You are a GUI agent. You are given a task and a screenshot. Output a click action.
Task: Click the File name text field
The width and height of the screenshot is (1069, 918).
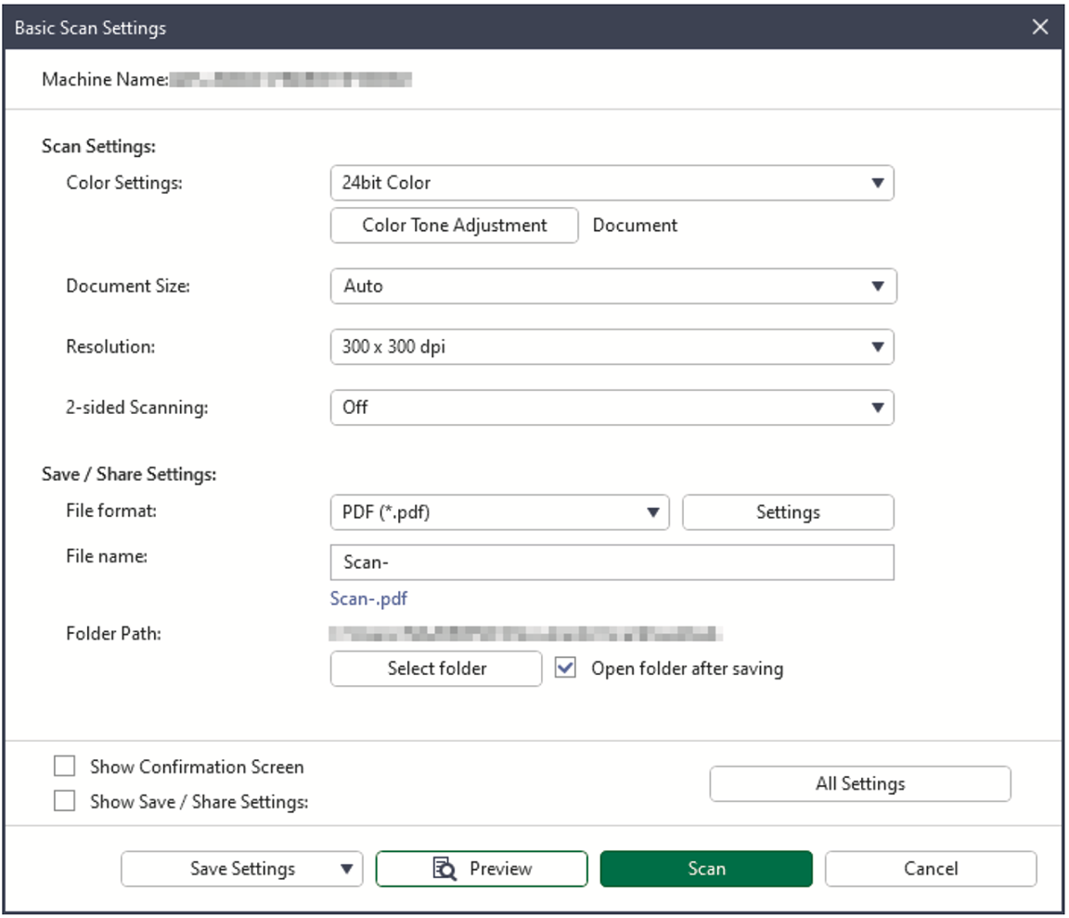[612, 562]
